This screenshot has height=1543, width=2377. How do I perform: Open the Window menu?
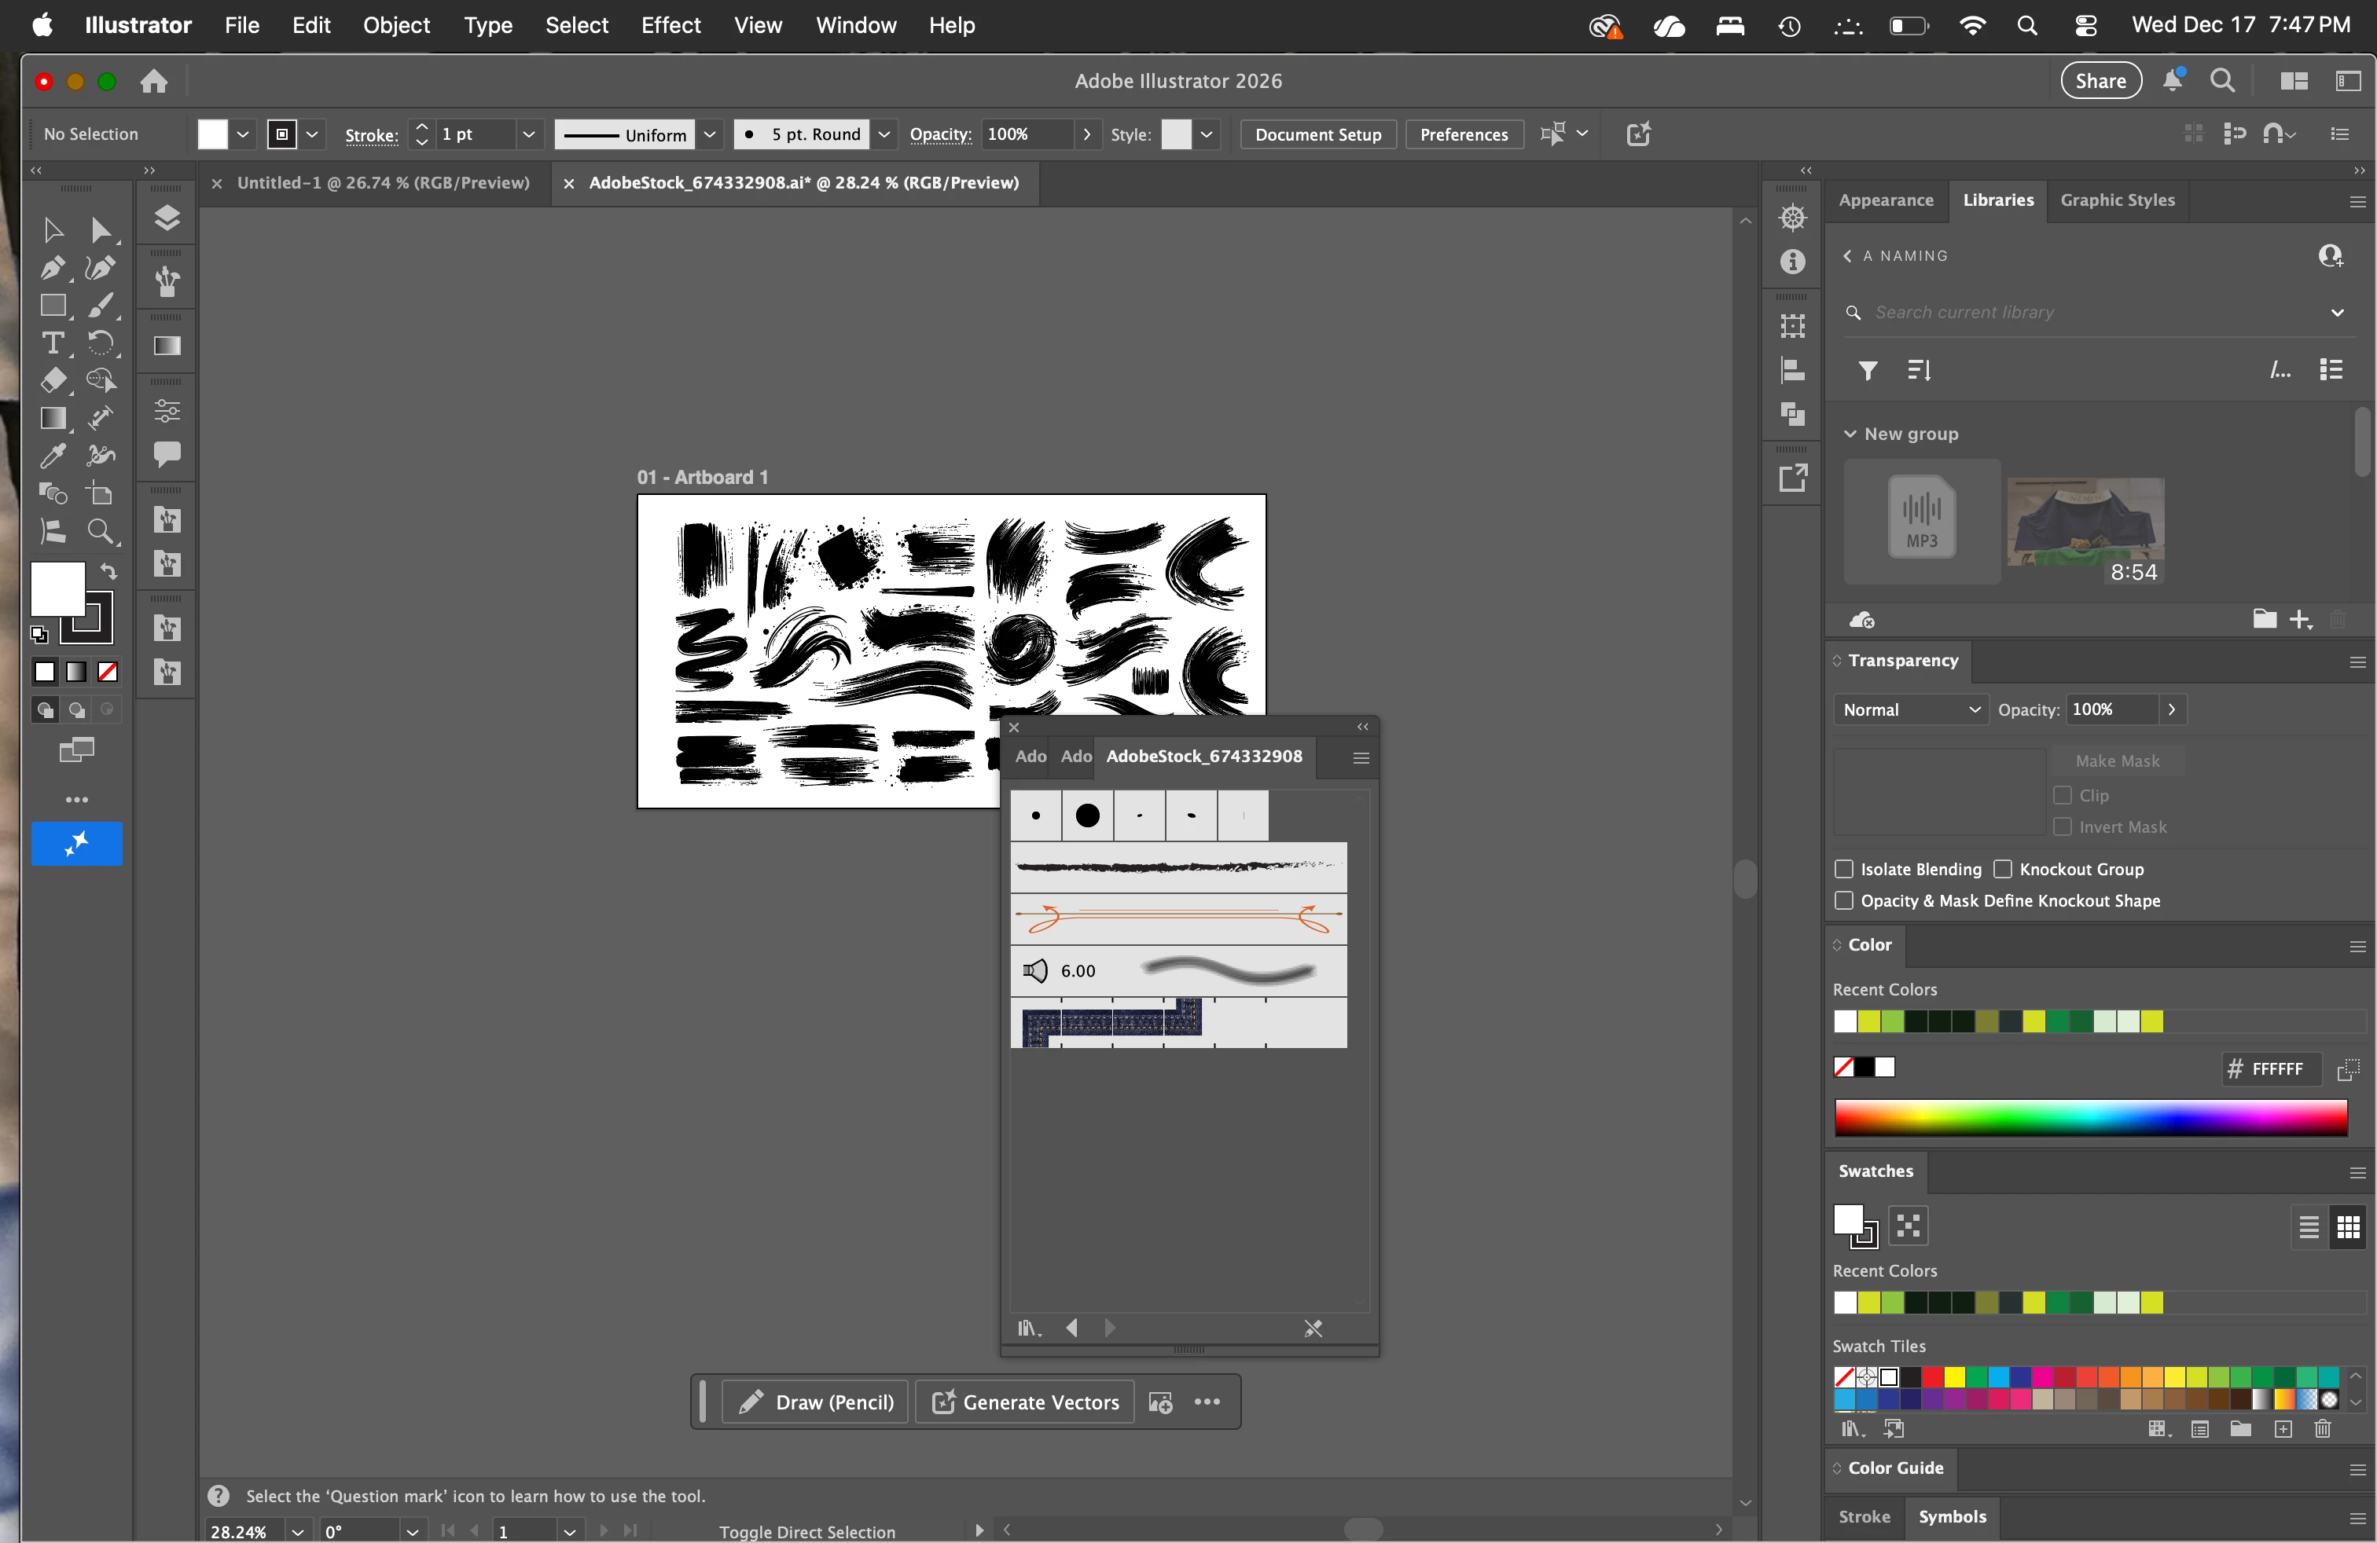[856, 25]
